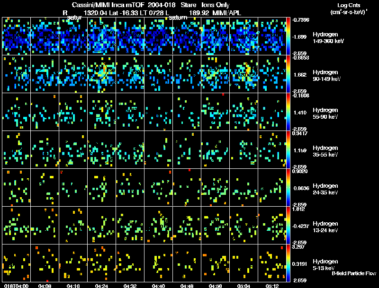This screenshot has width=379, height=288.
Task: Click the 04:24 time axis label
Action: point(101,286)
